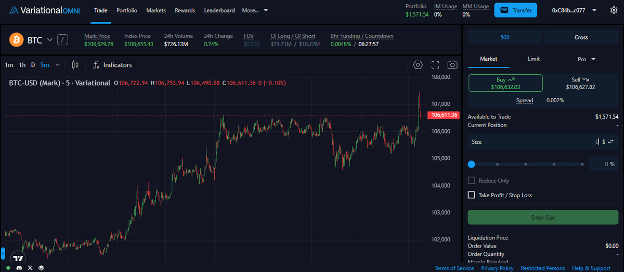
Task: Click the Portfolio value $1,571.54 in header
Action: coord(417,15)
